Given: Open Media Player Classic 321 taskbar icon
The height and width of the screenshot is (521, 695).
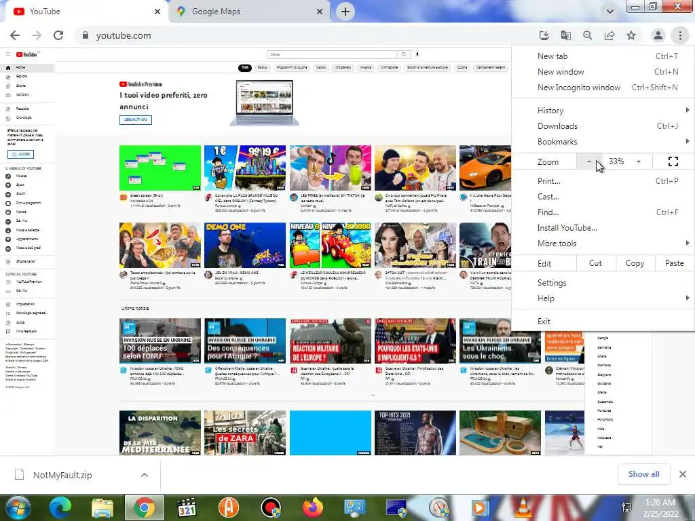Looking at the screenshot, I should tap(187, 507).
